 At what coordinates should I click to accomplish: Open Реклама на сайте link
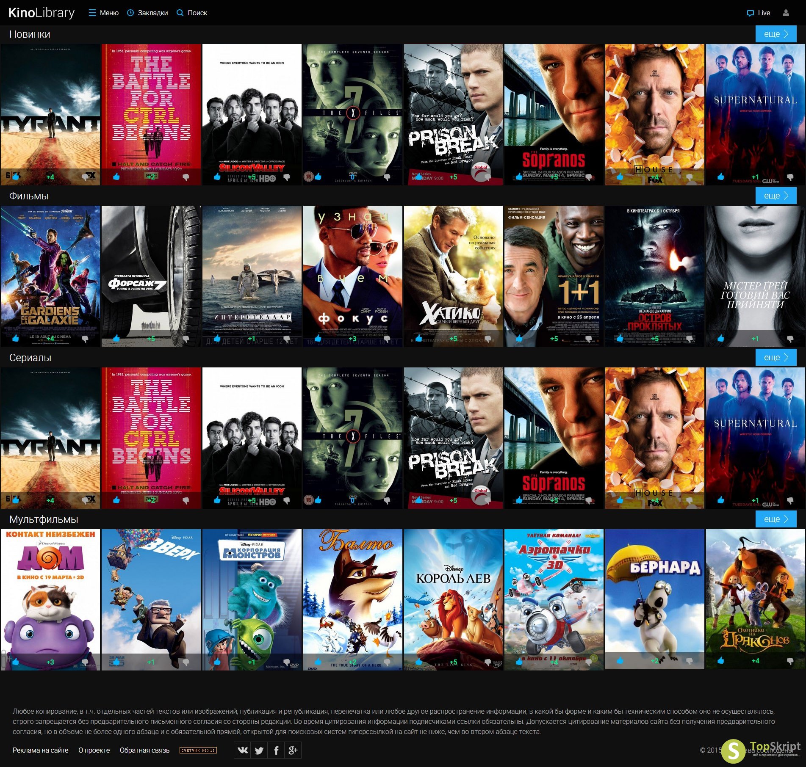point(41,750)
